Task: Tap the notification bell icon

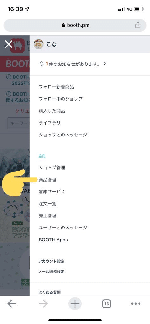Action: (x=41, y=64)
